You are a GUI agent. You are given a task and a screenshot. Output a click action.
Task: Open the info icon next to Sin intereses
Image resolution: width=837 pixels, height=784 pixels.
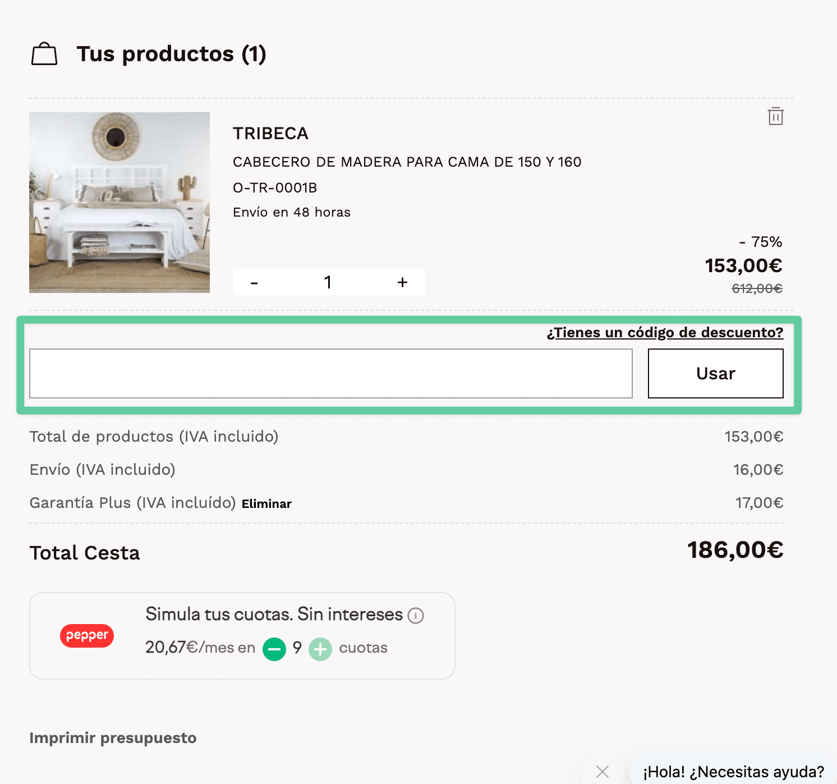415,615
